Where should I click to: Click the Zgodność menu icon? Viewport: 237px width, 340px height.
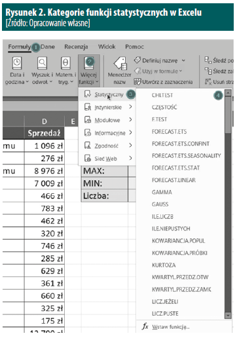88,145
